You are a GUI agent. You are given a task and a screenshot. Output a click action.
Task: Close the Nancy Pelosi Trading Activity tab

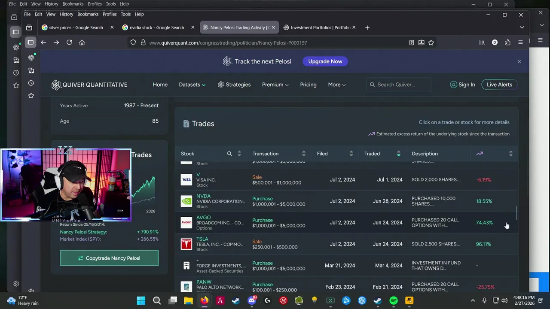(273, 27)
